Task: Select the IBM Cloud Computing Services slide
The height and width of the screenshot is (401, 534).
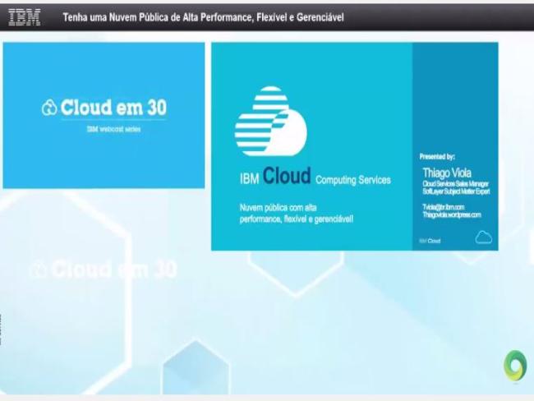Action: (x=355, y=146)
